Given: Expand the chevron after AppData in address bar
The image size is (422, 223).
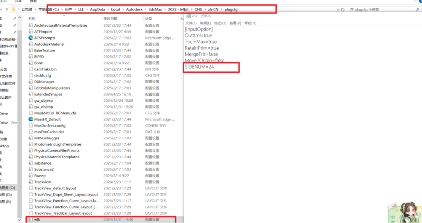Looking at the screenshot, I should coord(108,9).
